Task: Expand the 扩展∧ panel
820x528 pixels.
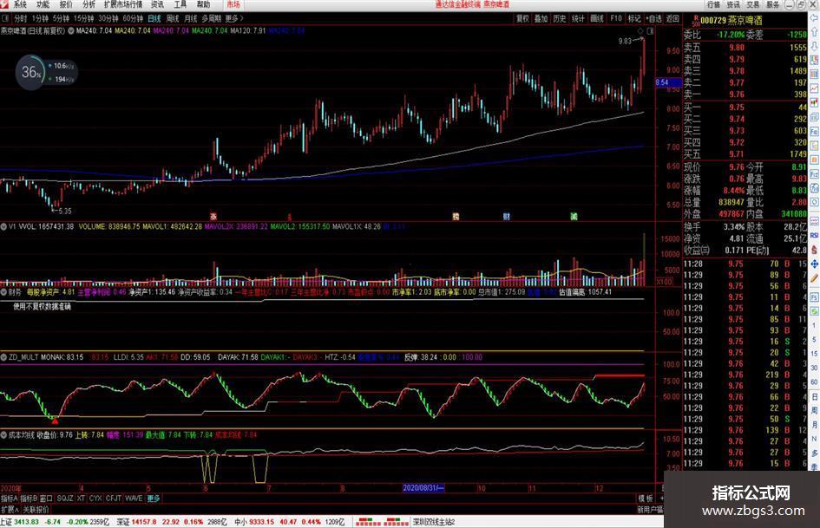Action: point(10,509)
